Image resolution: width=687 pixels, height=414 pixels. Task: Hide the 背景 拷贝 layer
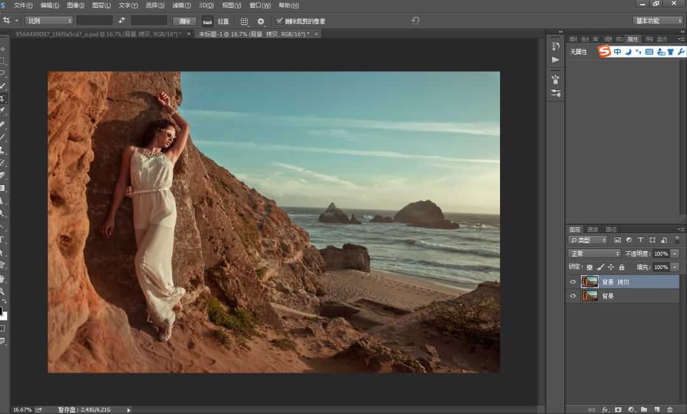click(573, 282)
